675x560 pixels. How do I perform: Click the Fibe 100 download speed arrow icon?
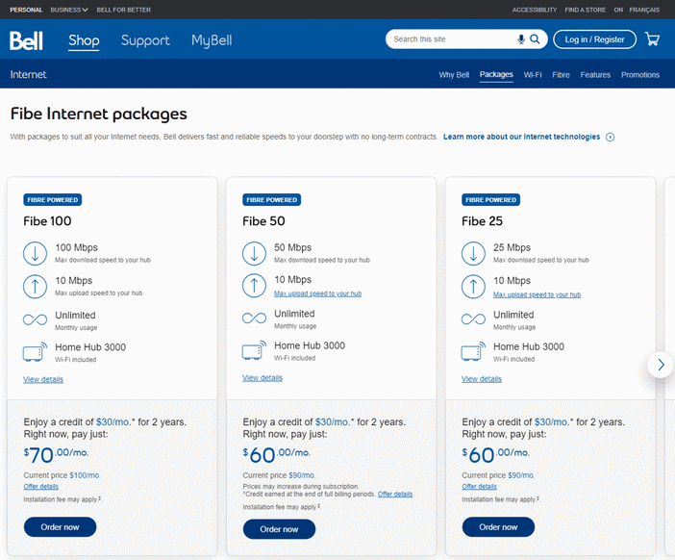[x=35, y=253]
